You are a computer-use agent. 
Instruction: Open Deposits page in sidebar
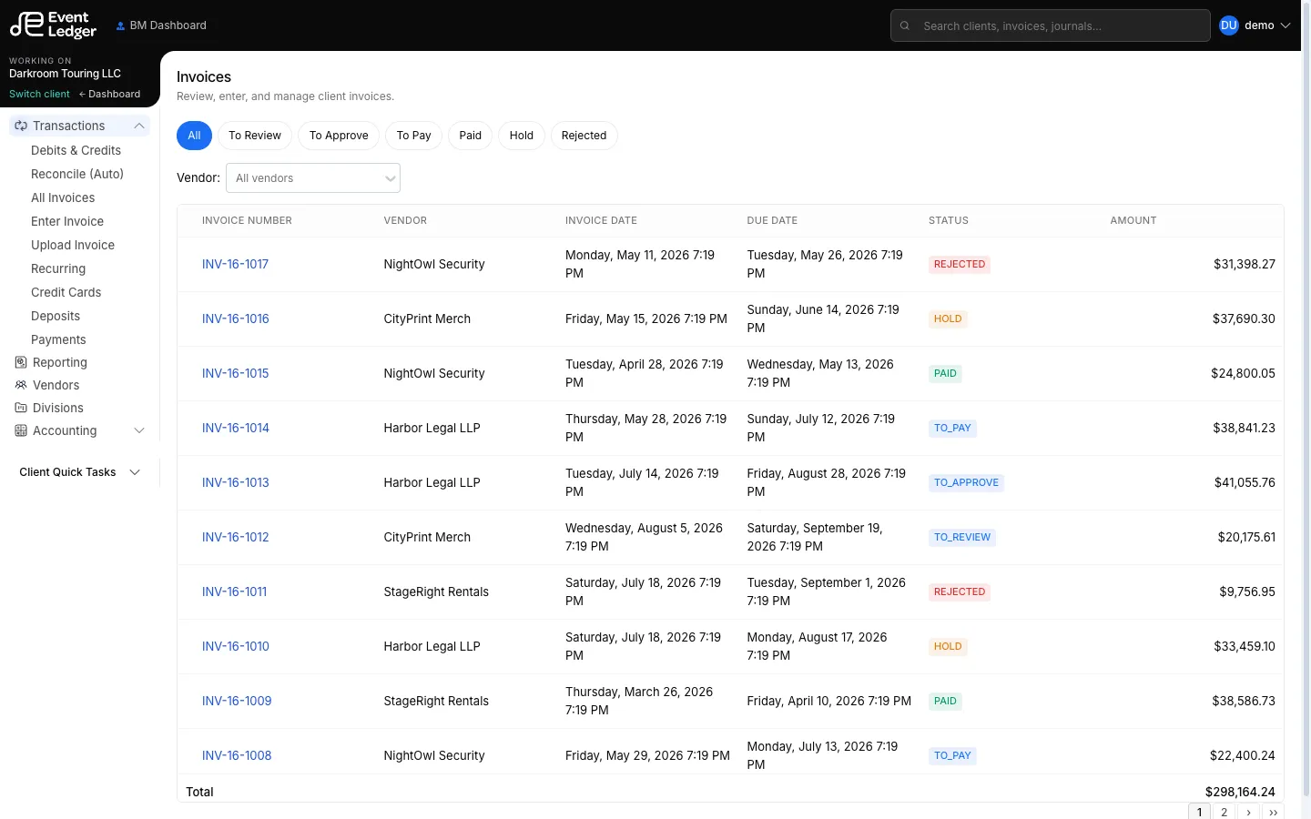tap(56, 316)
